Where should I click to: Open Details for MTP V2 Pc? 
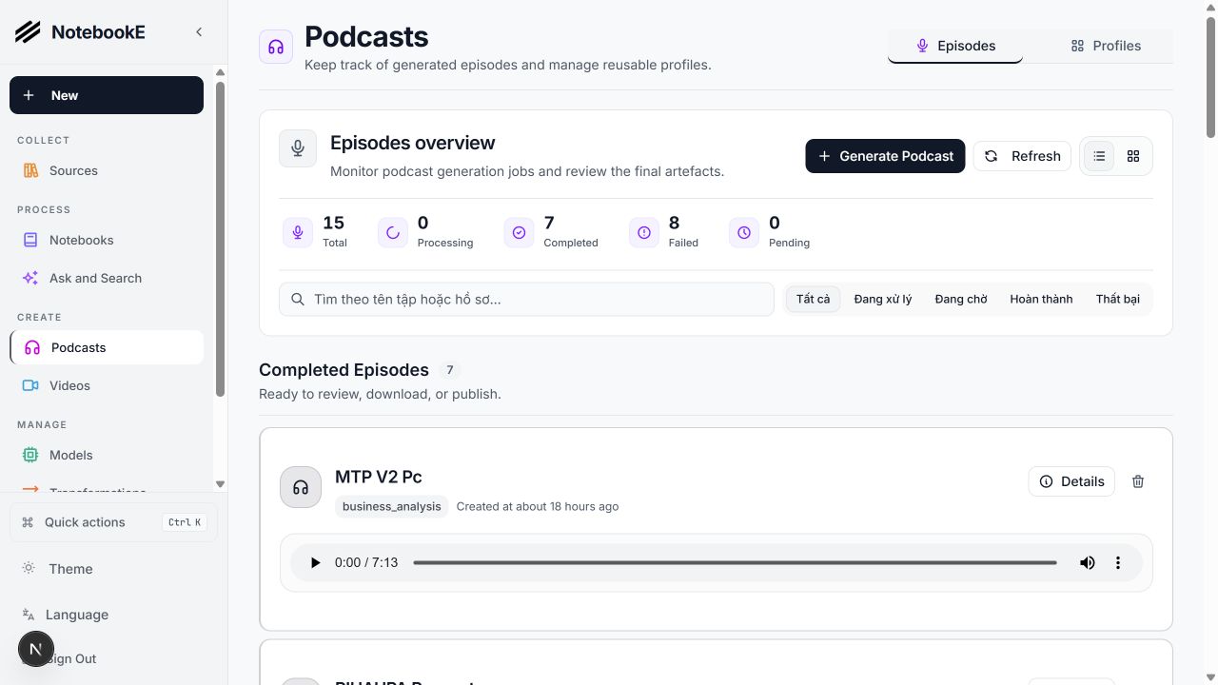tap(1071, 481)
